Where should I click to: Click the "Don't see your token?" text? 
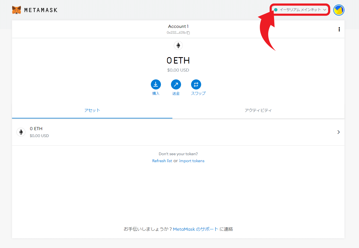[x=178, y=154]
